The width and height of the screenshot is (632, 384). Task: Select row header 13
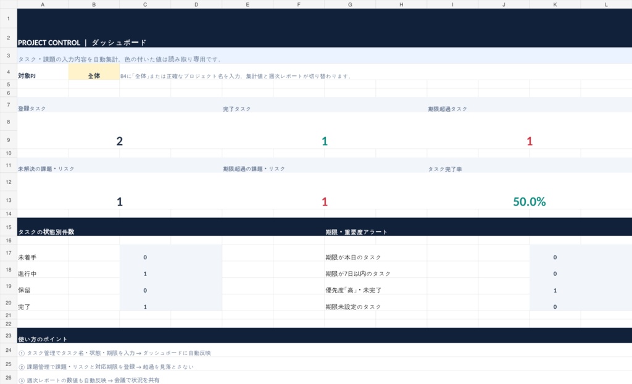pos(9,200)
